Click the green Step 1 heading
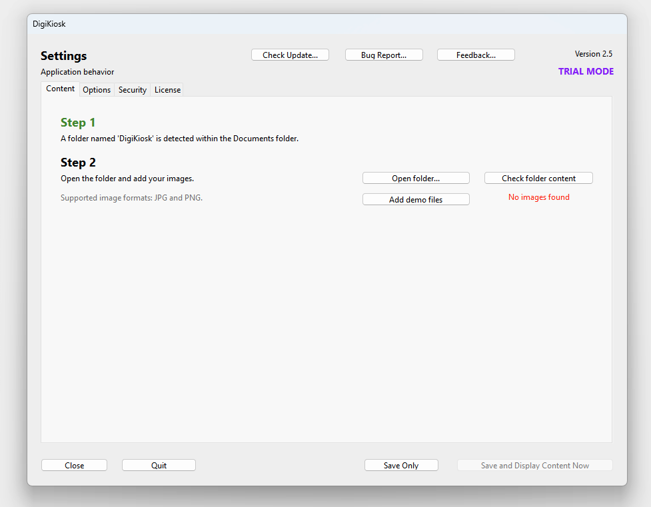 [x=78, y=123]
